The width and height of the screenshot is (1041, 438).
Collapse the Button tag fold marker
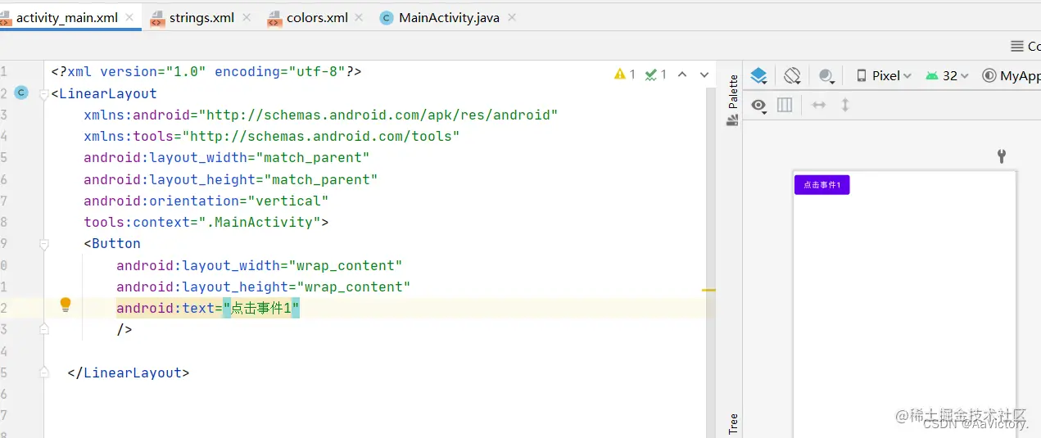click(x=44, y=244)
